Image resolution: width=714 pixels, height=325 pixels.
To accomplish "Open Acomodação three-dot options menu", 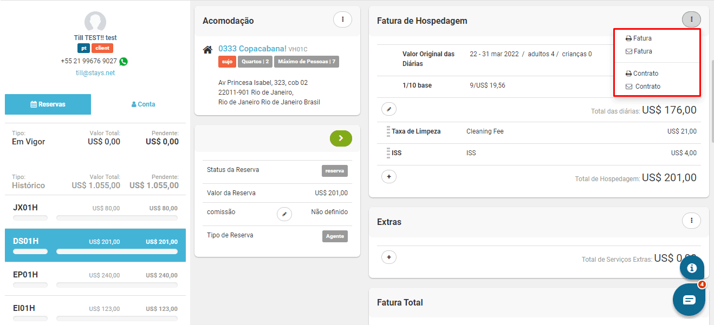I will (342, 20).
